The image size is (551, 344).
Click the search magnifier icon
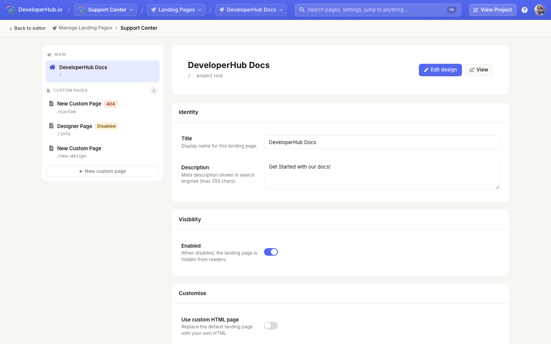302,10
